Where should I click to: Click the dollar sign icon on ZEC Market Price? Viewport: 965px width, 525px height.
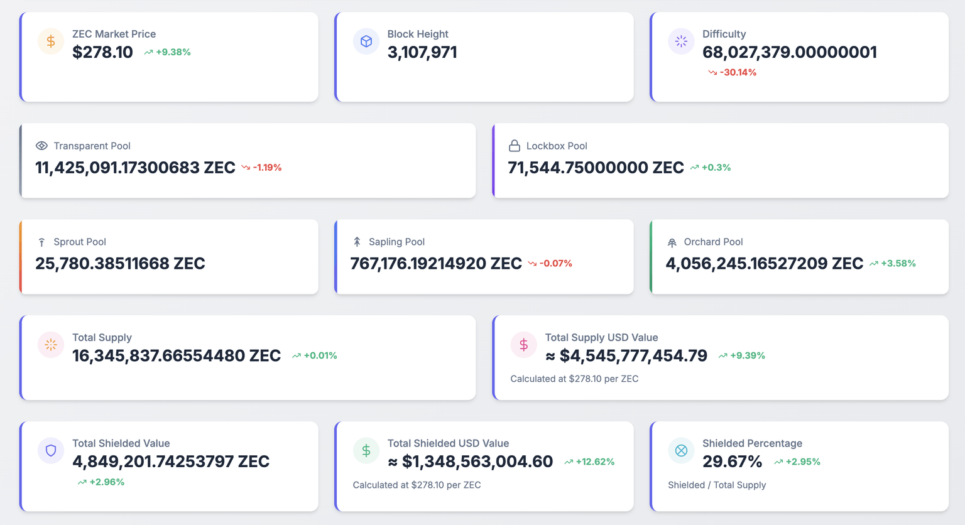50,41
